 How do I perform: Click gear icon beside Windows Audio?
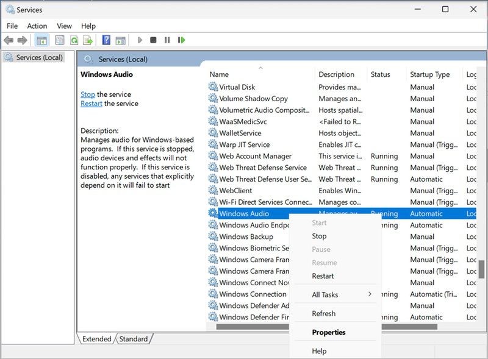[x=213, y=213]
